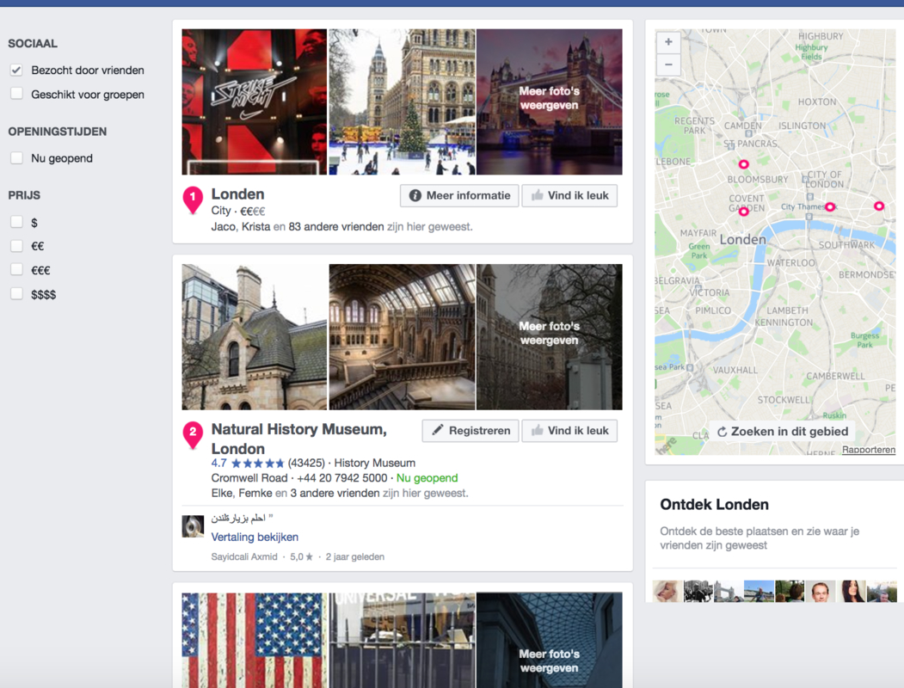
Task: Select the map marker at City Thameslink
Action: click(830, 207)
